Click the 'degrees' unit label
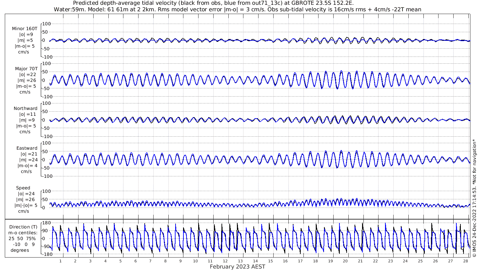This screenshot has height=274, width=480. tap(20, 250)
